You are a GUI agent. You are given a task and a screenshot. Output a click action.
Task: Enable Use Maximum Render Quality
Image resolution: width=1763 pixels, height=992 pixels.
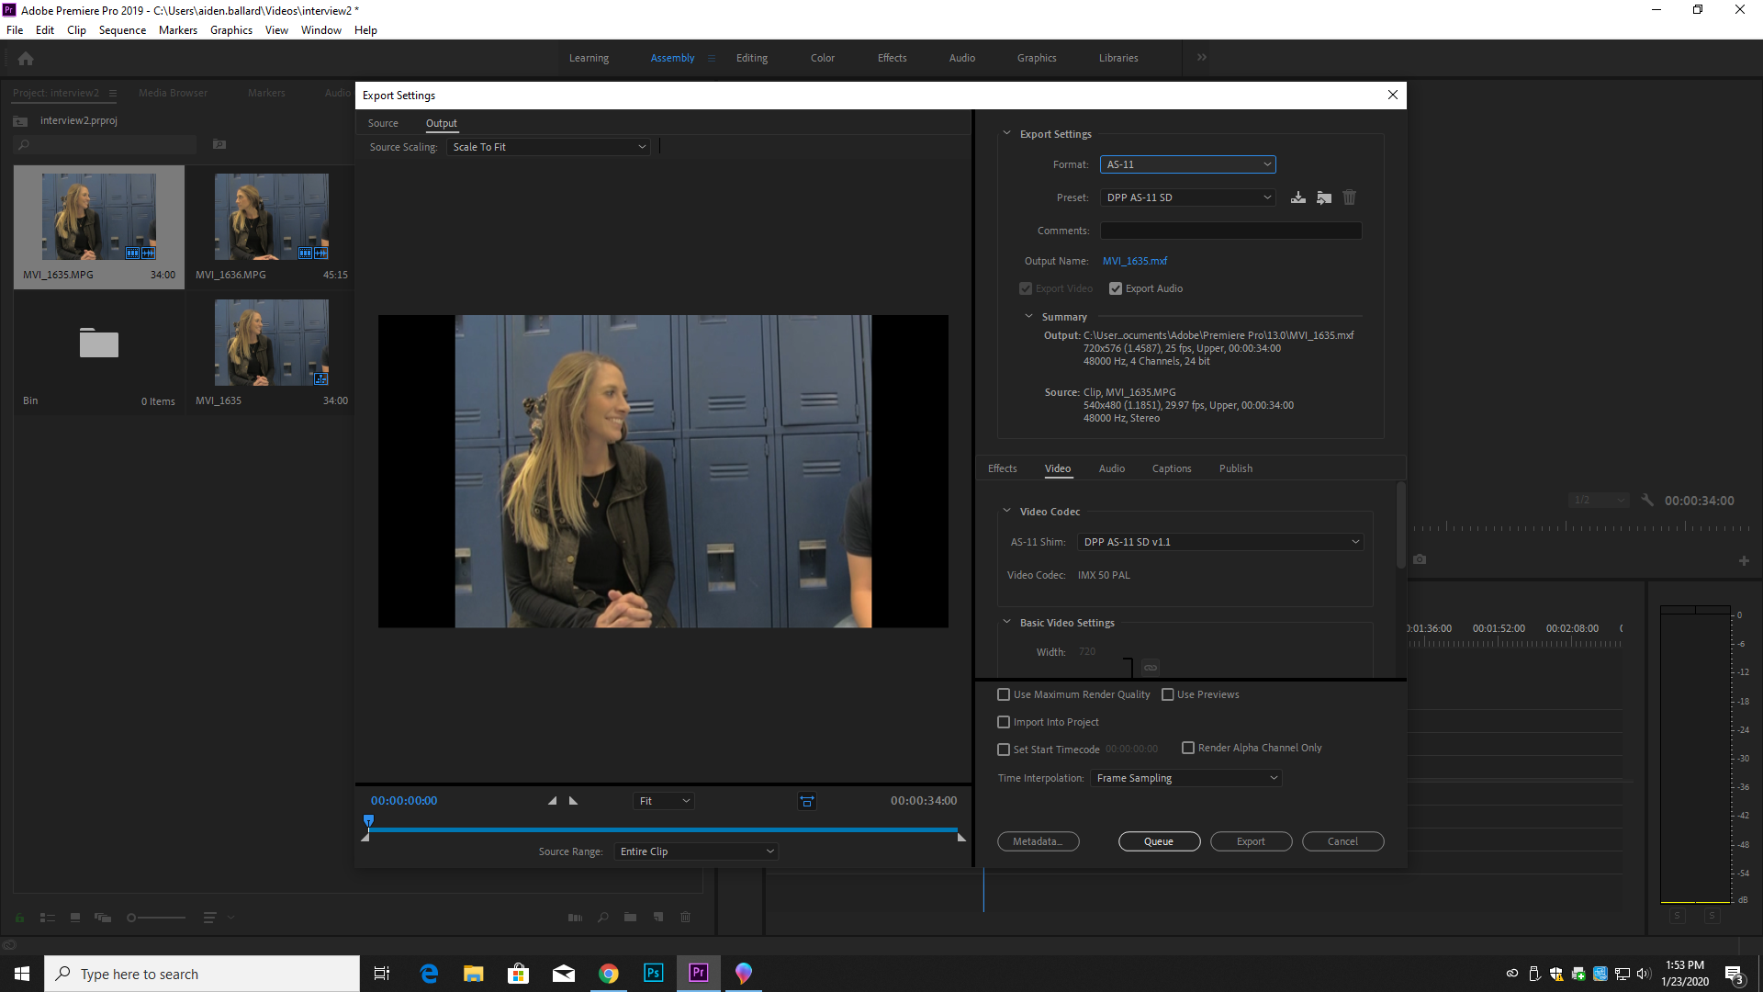(1003, 694)
